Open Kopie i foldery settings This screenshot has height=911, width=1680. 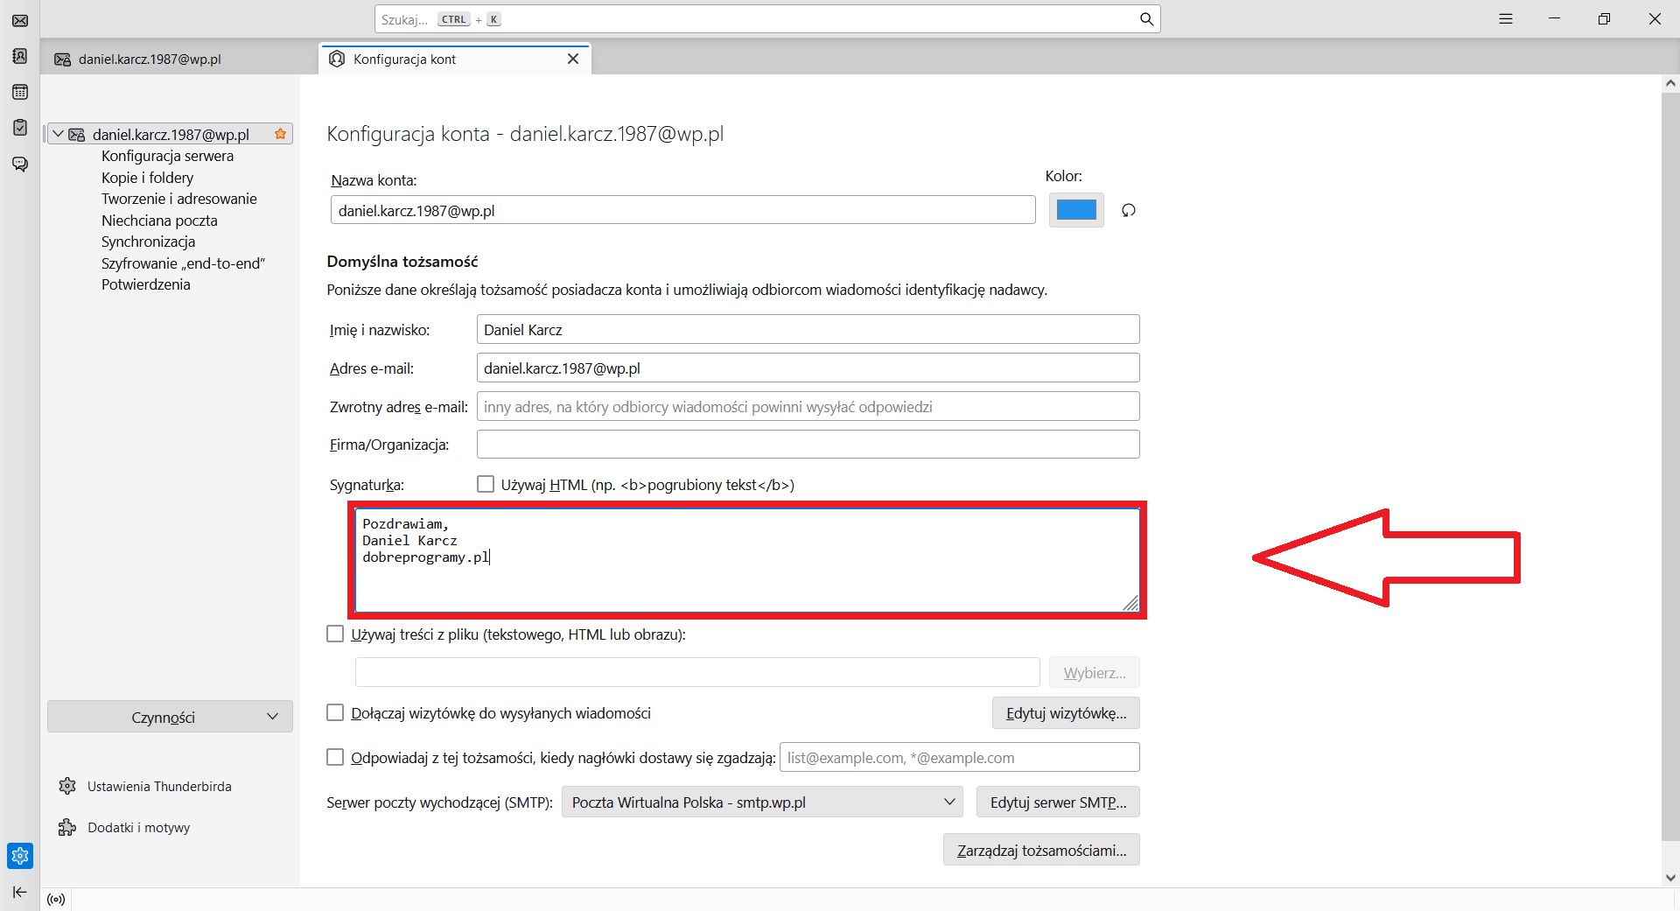[147, 178]
